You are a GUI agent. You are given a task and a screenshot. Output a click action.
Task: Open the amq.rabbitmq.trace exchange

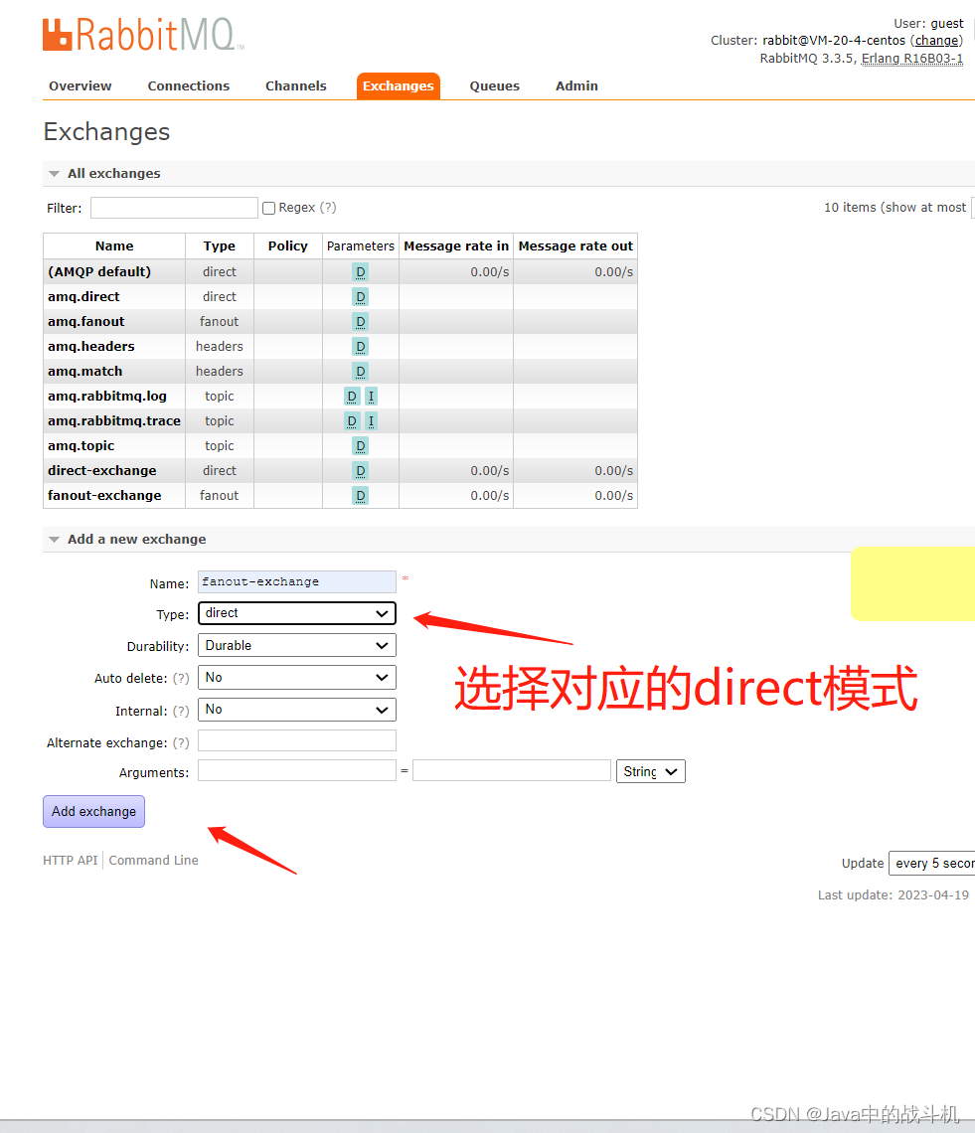pos(114,421)
